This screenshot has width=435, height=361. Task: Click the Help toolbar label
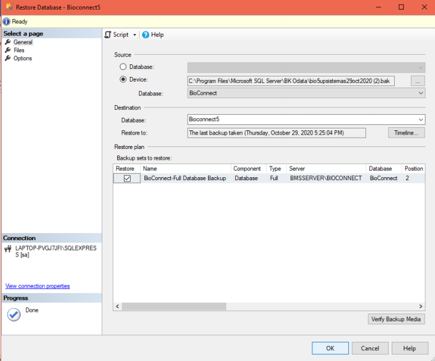tap(157, 35)
